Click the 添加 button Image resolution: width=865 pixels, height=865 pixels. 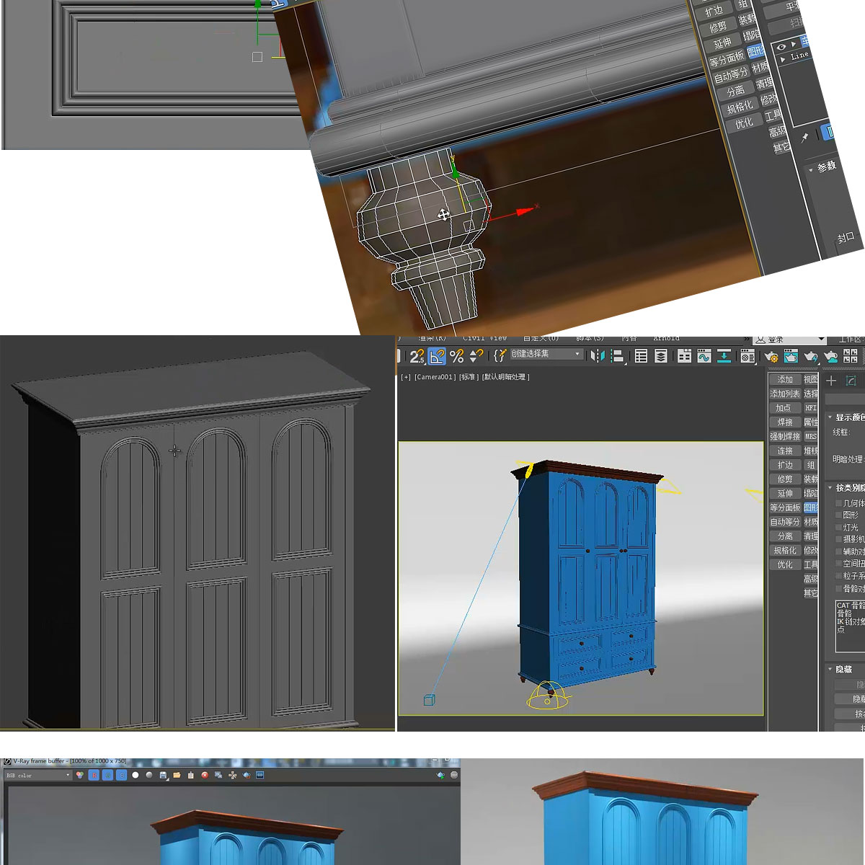[785, 379]
